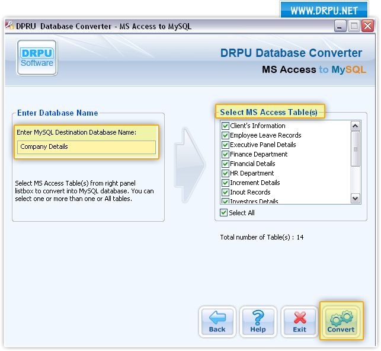
Task: Uncheck the Financial Details table
Action: point(225,164)
